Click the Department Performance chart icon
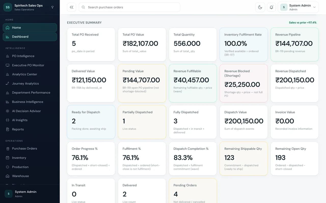 coord(7,93)
